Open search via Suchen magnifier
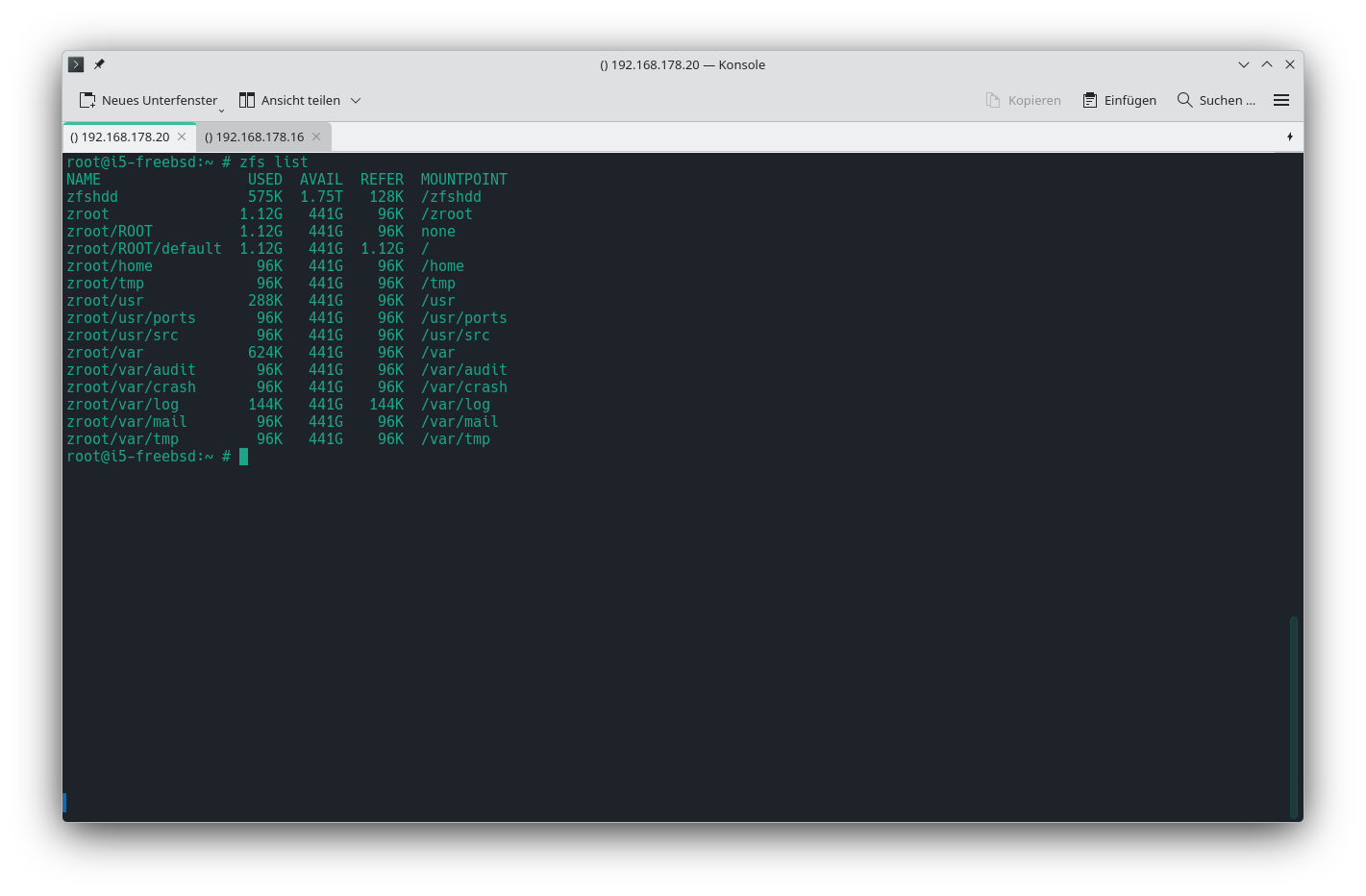 (x=1185, y=100)
